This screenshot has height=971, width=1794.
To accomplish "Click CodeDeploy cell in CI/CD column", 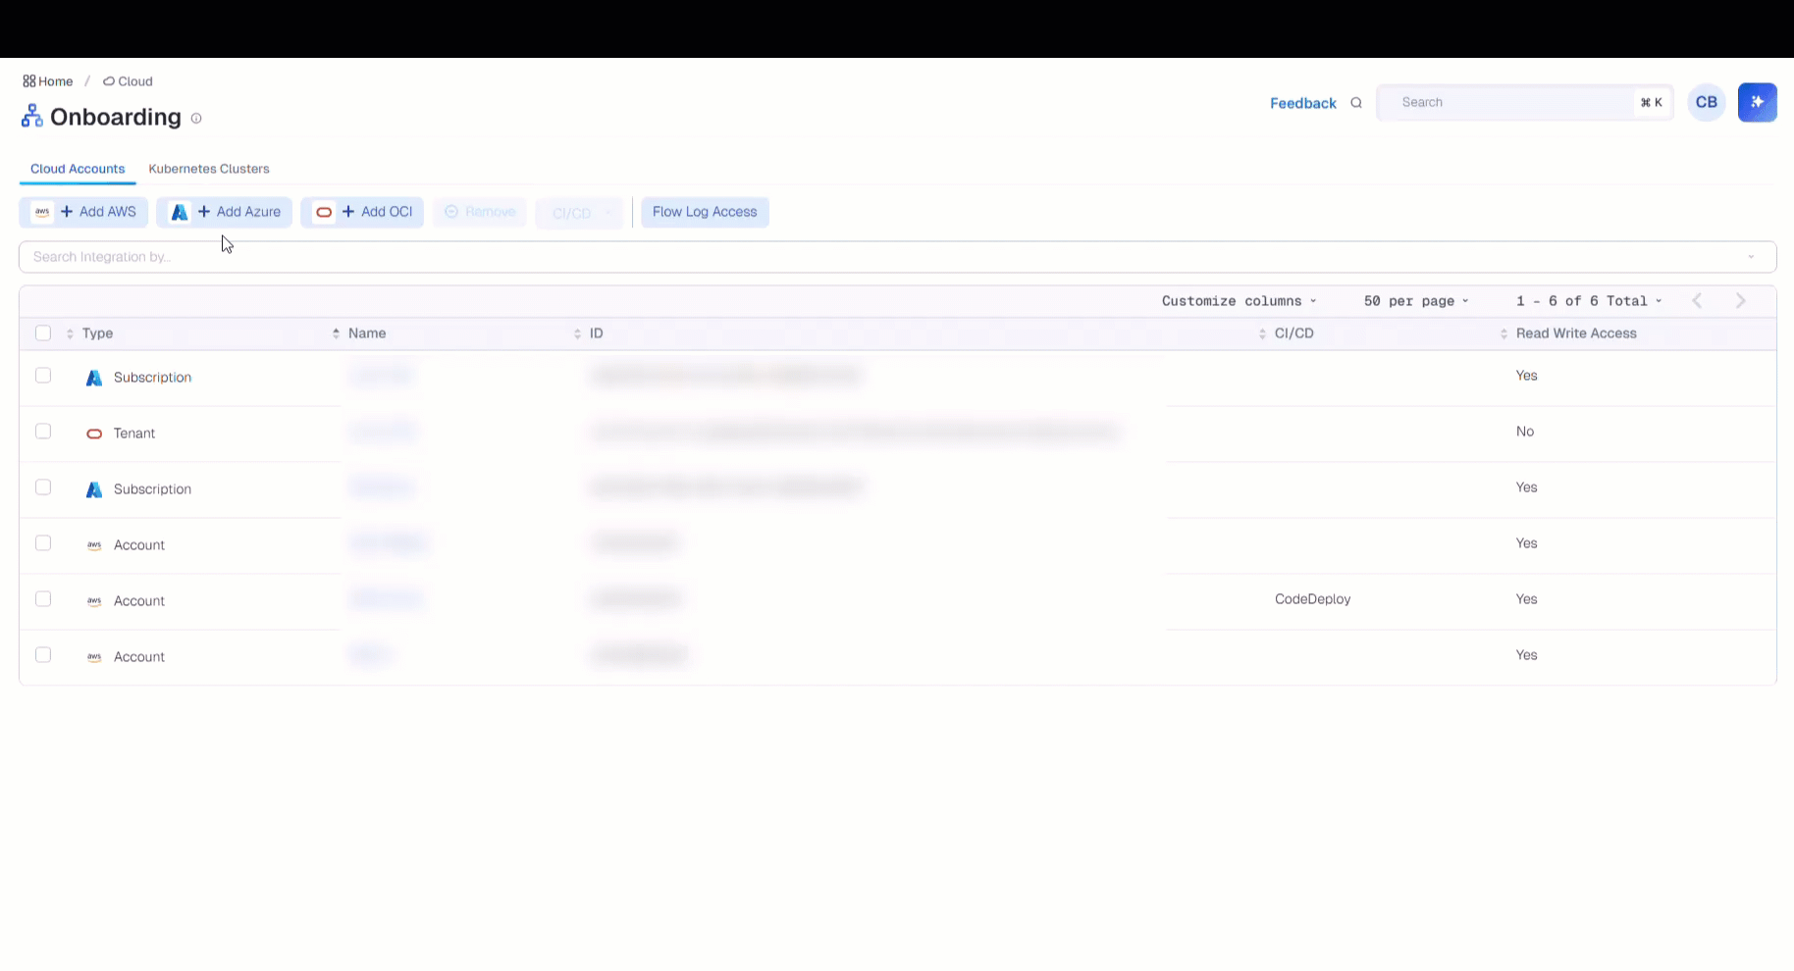I will click(1312, 599).
